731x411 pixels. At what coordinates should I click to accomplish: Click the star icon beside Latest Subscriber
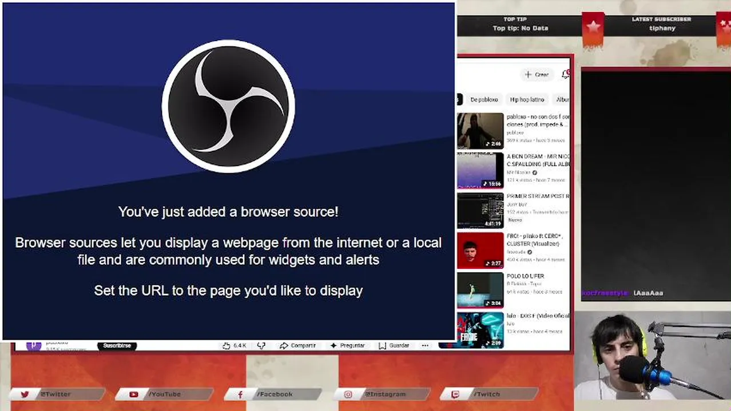pos(593,27)
